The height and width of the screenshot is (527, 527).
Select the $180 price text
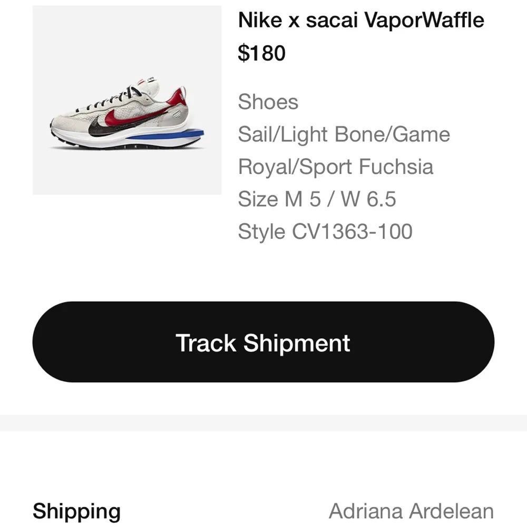(x=261, y=52)
